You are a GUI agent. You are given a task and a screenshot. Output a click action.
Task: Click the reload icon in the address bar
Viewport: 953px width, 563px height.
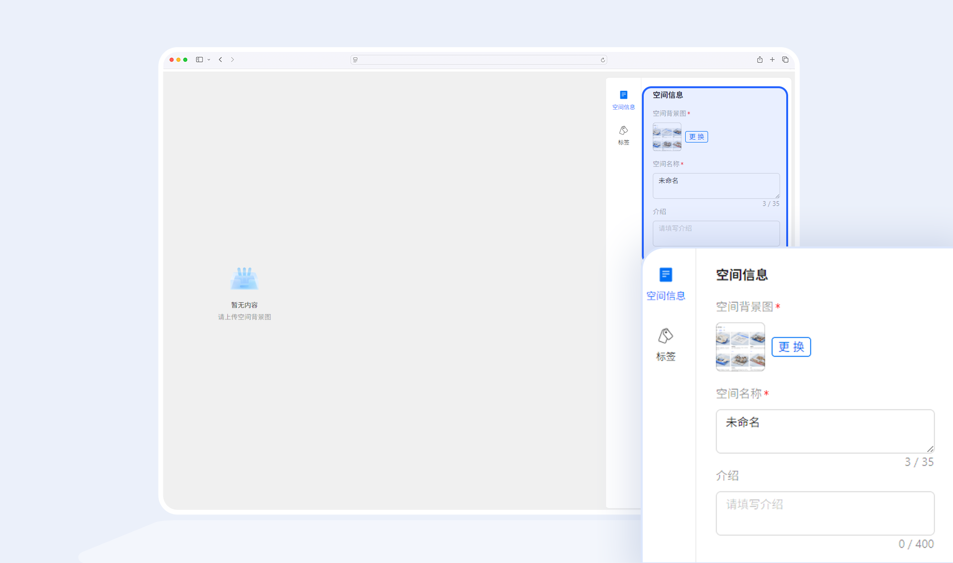click(602, 60)
